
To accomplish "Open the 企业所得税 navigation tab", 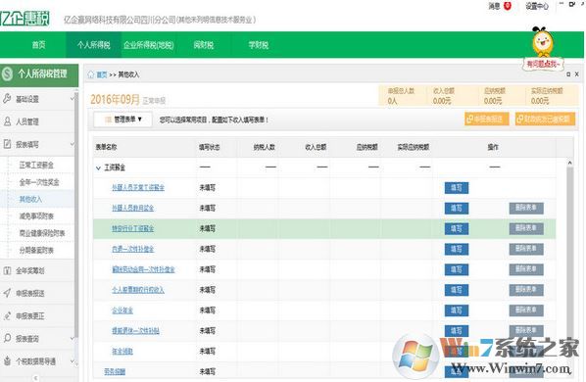I will click(x=148, y=45).
